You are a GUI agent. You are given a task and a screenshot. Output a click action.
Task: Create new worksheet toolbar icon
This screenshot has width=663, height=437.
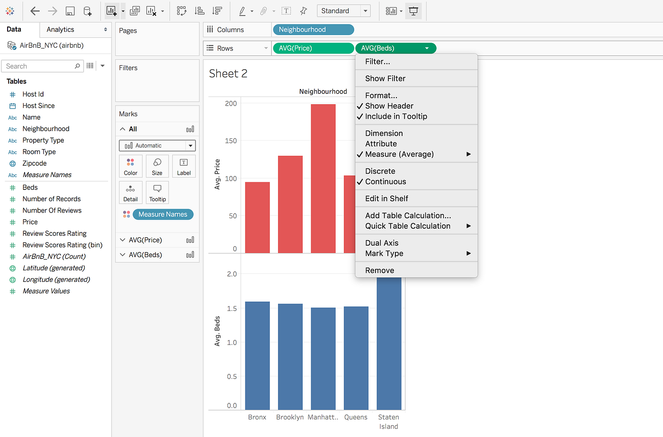pyautogui.click(x=112, y=11)
